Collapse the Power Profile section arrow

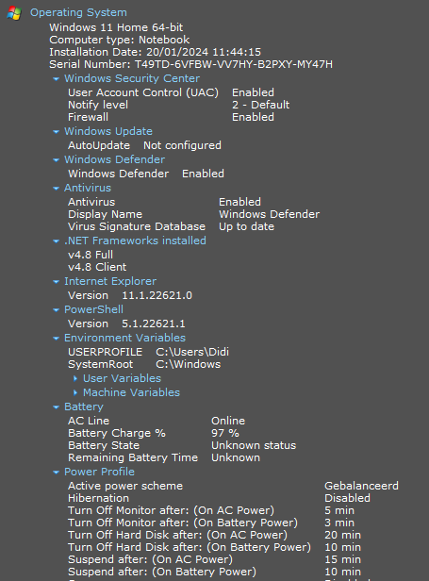[x=57, y=472]
